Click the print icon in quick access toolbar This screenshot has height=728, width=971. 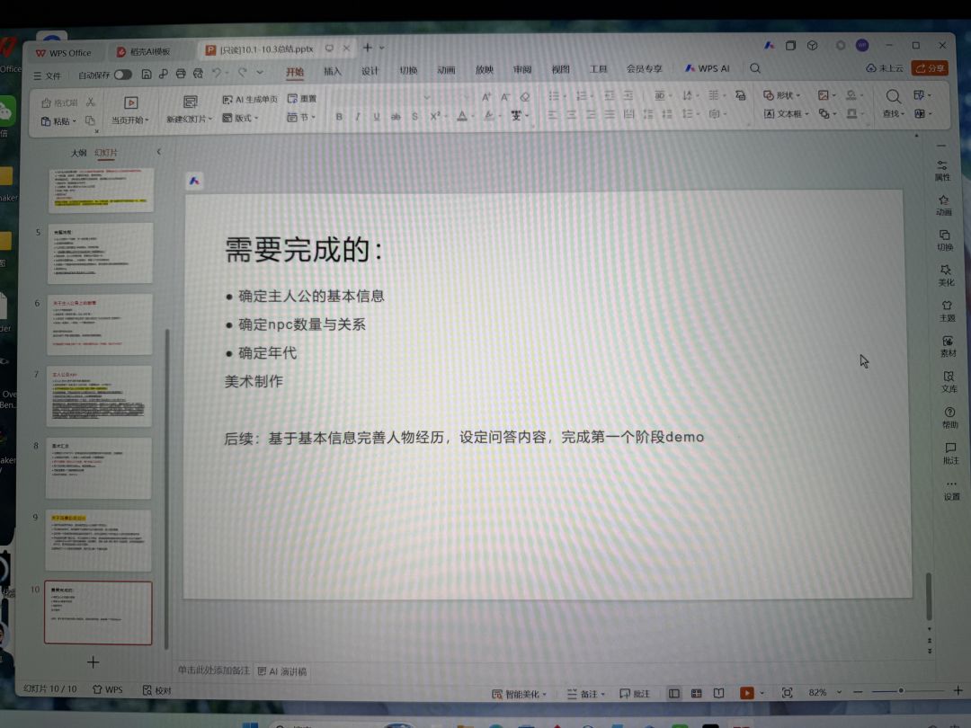click(180, 74)
